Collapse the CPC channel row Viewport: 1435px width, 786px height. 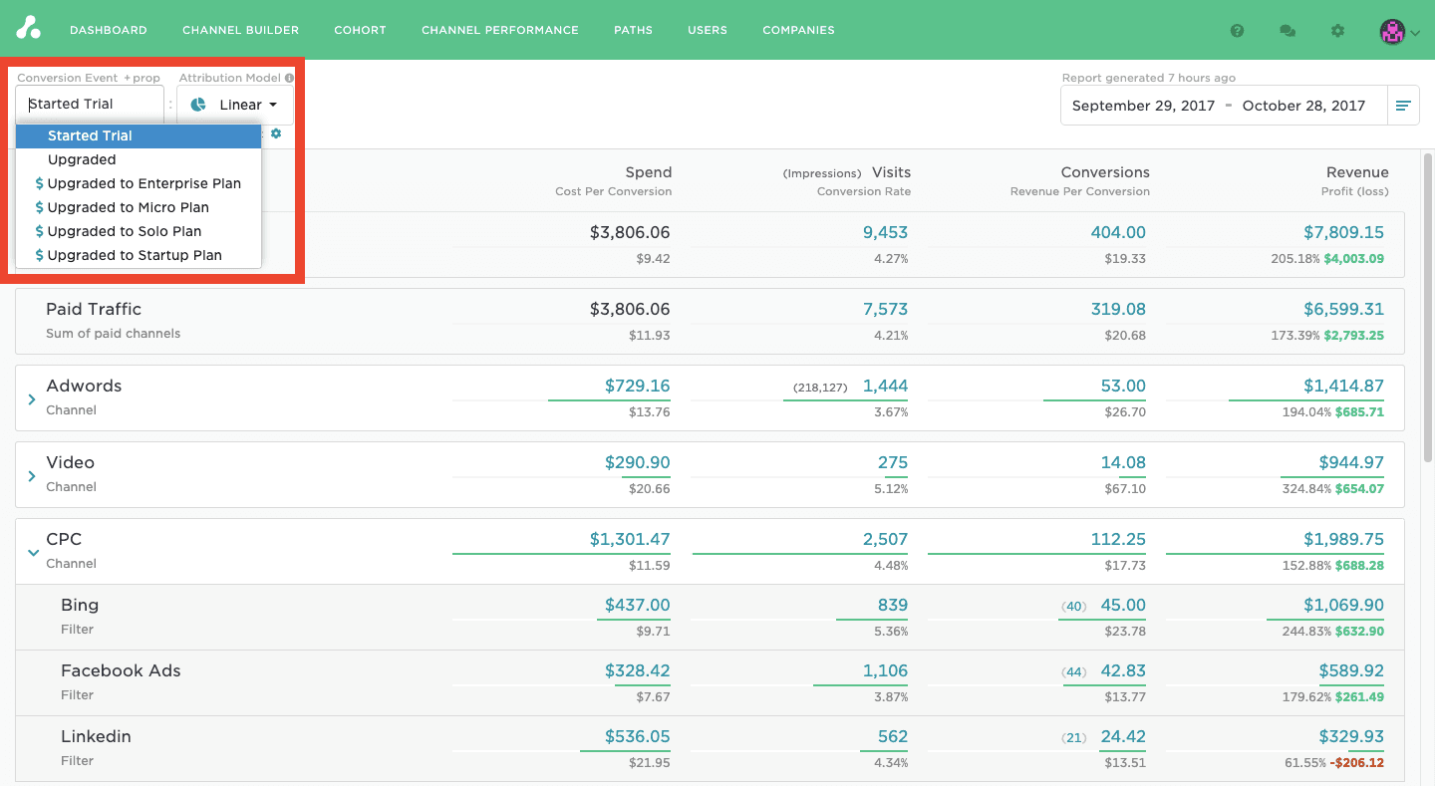[35, 549]
